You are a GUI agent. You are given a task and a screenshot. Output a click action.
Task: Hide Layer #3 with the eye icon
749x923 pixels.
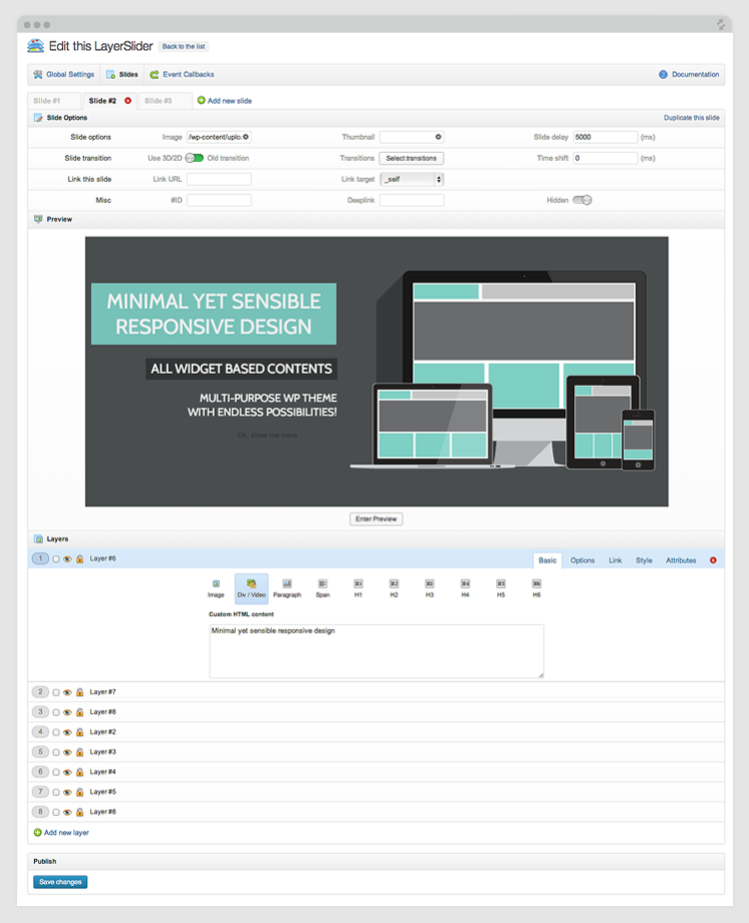coord(67,752)
